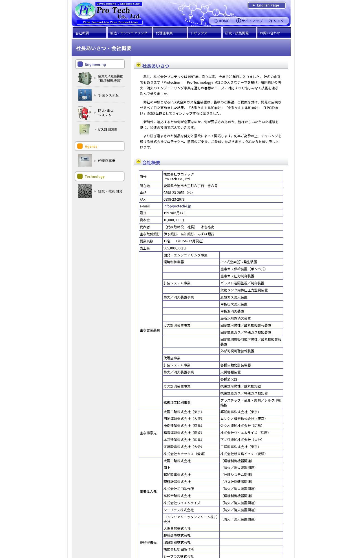362x558 pixels.
Task: Click the info@protech-i.jp email link
Action: pos(177,206)
